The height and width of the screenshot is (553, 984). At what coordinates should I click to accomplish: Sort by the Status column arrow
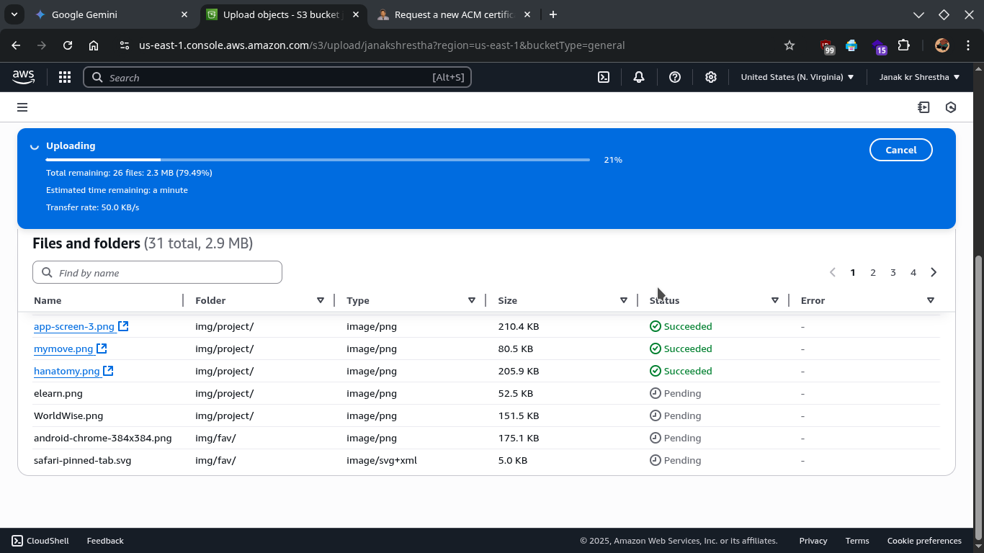pyautogui.click(x=775, y=300)
